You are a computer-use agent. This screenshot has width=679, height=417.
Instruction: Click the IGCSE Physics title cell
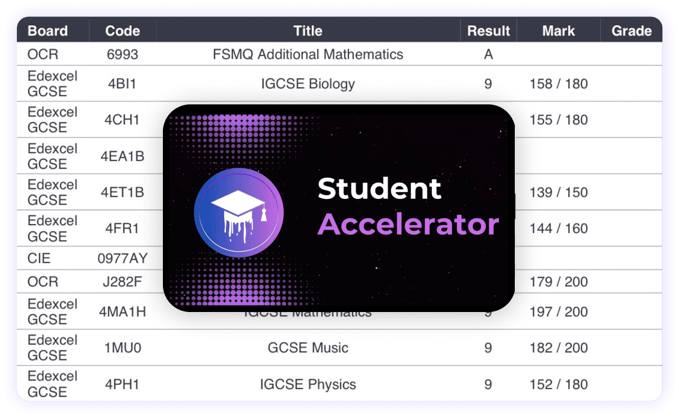pyautogui.click(x=308, y=384)
